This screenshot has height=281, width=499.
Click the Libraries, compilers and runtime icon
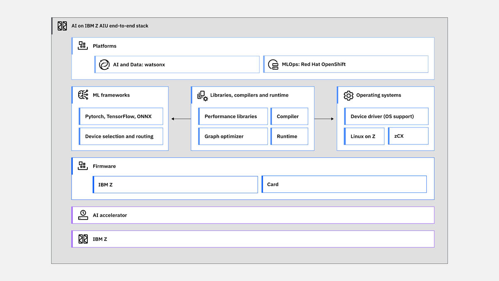(203, 96)
